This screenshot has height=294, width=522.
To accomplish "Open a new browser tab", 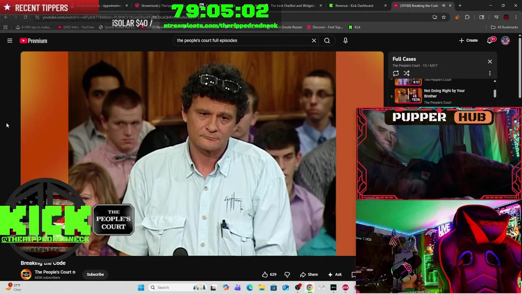I will tap(460, 6).
